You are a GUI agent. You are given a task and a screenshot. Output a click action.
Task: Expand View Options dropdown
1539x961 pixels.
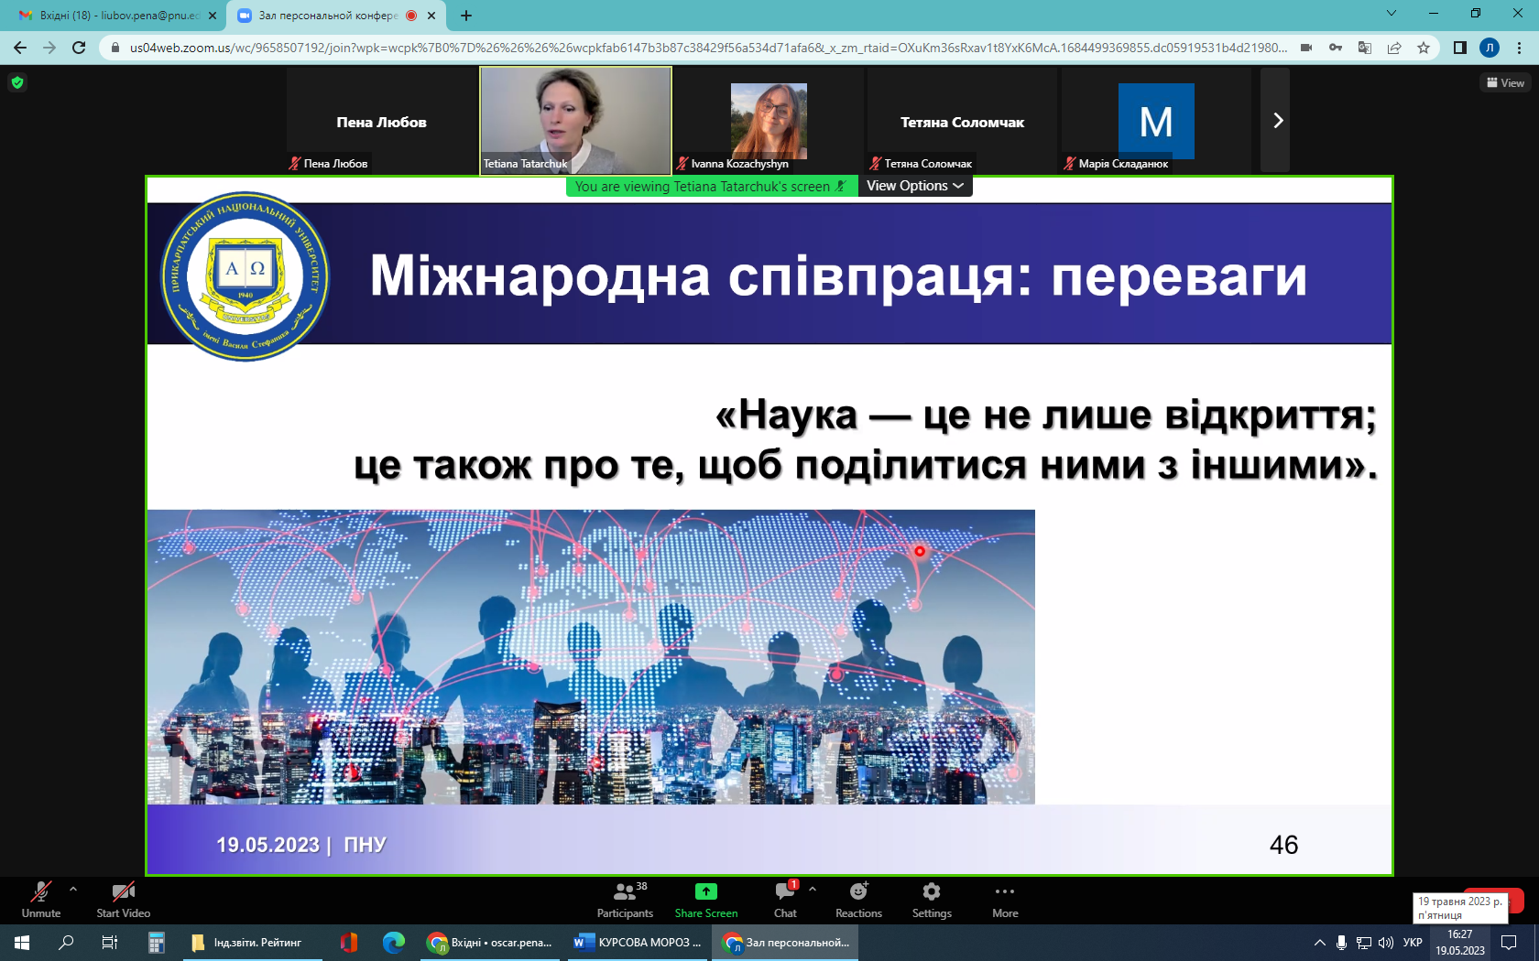pos(915,186)
